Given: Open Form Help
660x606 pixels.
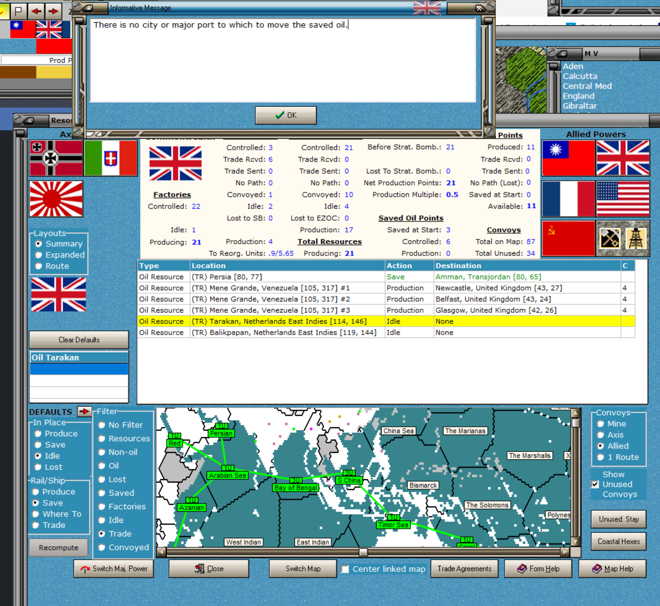Looking at the screenshot, I should point(538,568).
